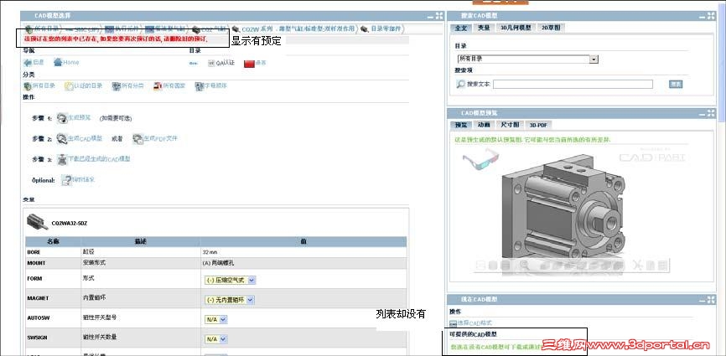Click 生成PDF文件 generate PDF icon
The width and height of the screenshot is (726, 356).
pyautogui.click(x=138, y=139)
